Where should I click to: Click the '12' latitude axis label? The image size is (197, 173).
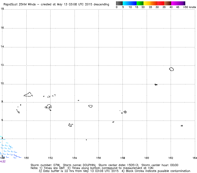pyautogui.click(x=2, y=65)
